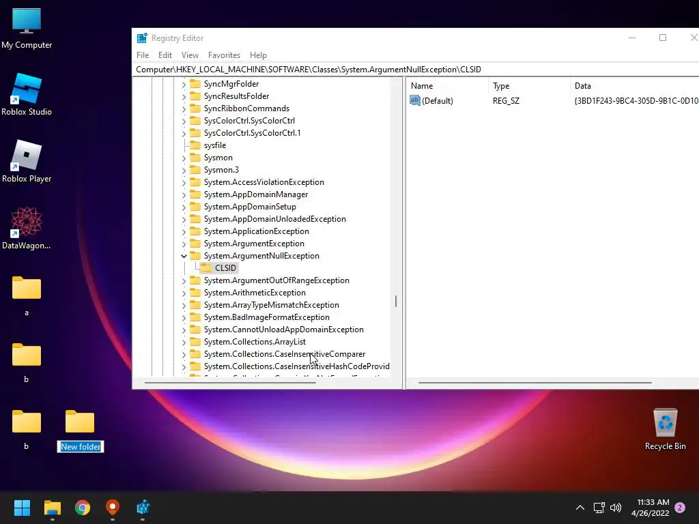Select the SysColorCtrl.SysColorCtrl.1 key
The image size is (699, 524).
(253, 133)
